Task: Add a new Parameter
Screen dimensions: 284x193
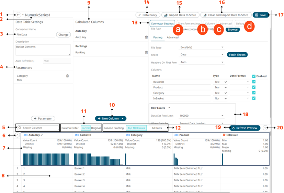Action: coord(43,118)
